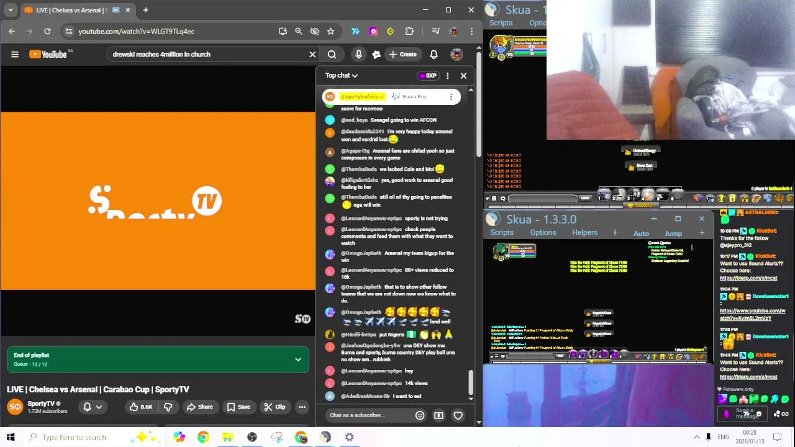Open OBS Studio from taskbar
Screen dimensions: 795x447
[x=252, y=437]
